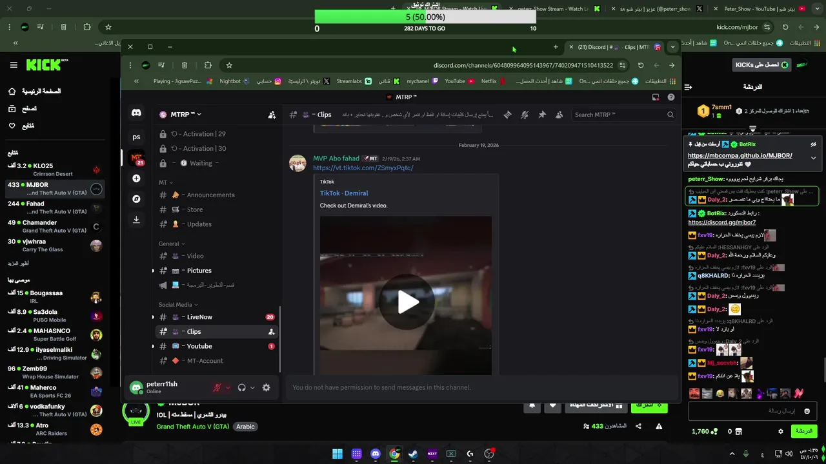Select KLO25 Crimson Desert channel
Image resolution: width=826 pixels, height=464 pixels.
point(54,169)
